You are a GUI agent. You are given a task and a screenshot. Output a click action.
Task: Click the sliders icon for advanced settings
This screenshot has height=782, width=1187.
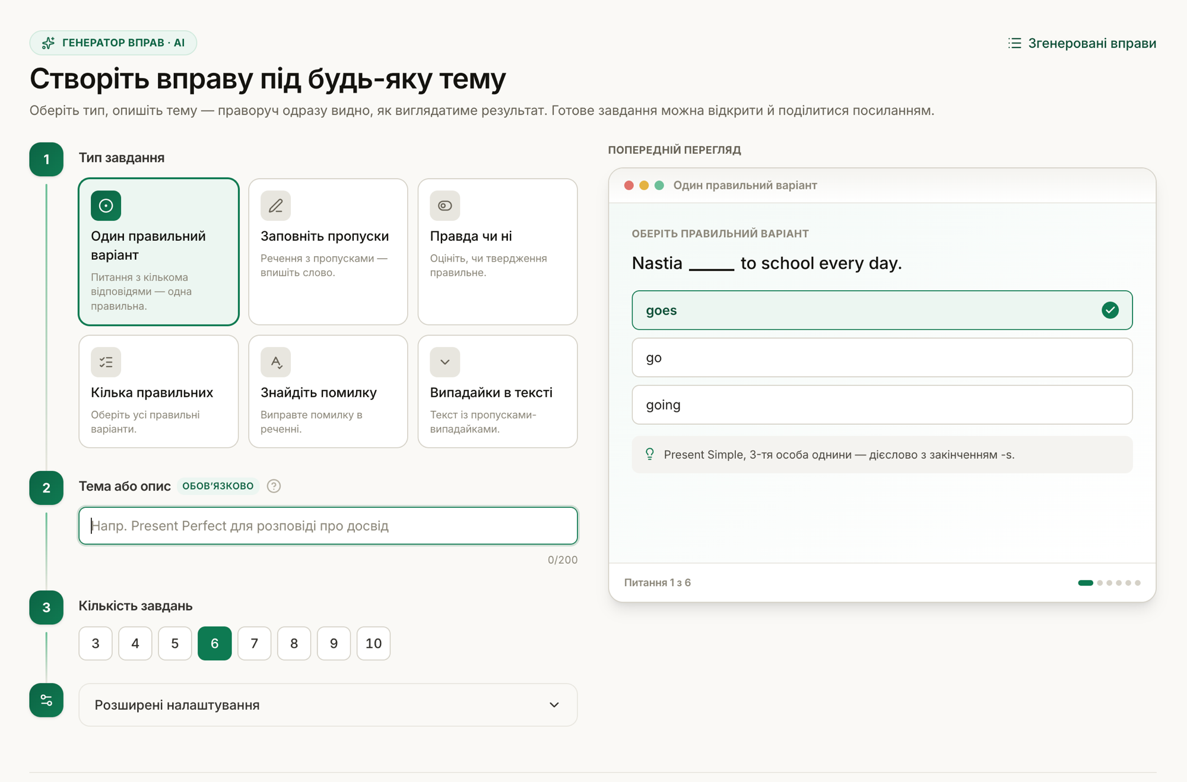46,700
